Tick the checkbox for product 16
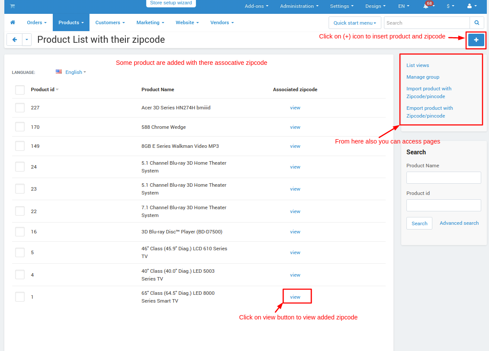 pos(20,232)
